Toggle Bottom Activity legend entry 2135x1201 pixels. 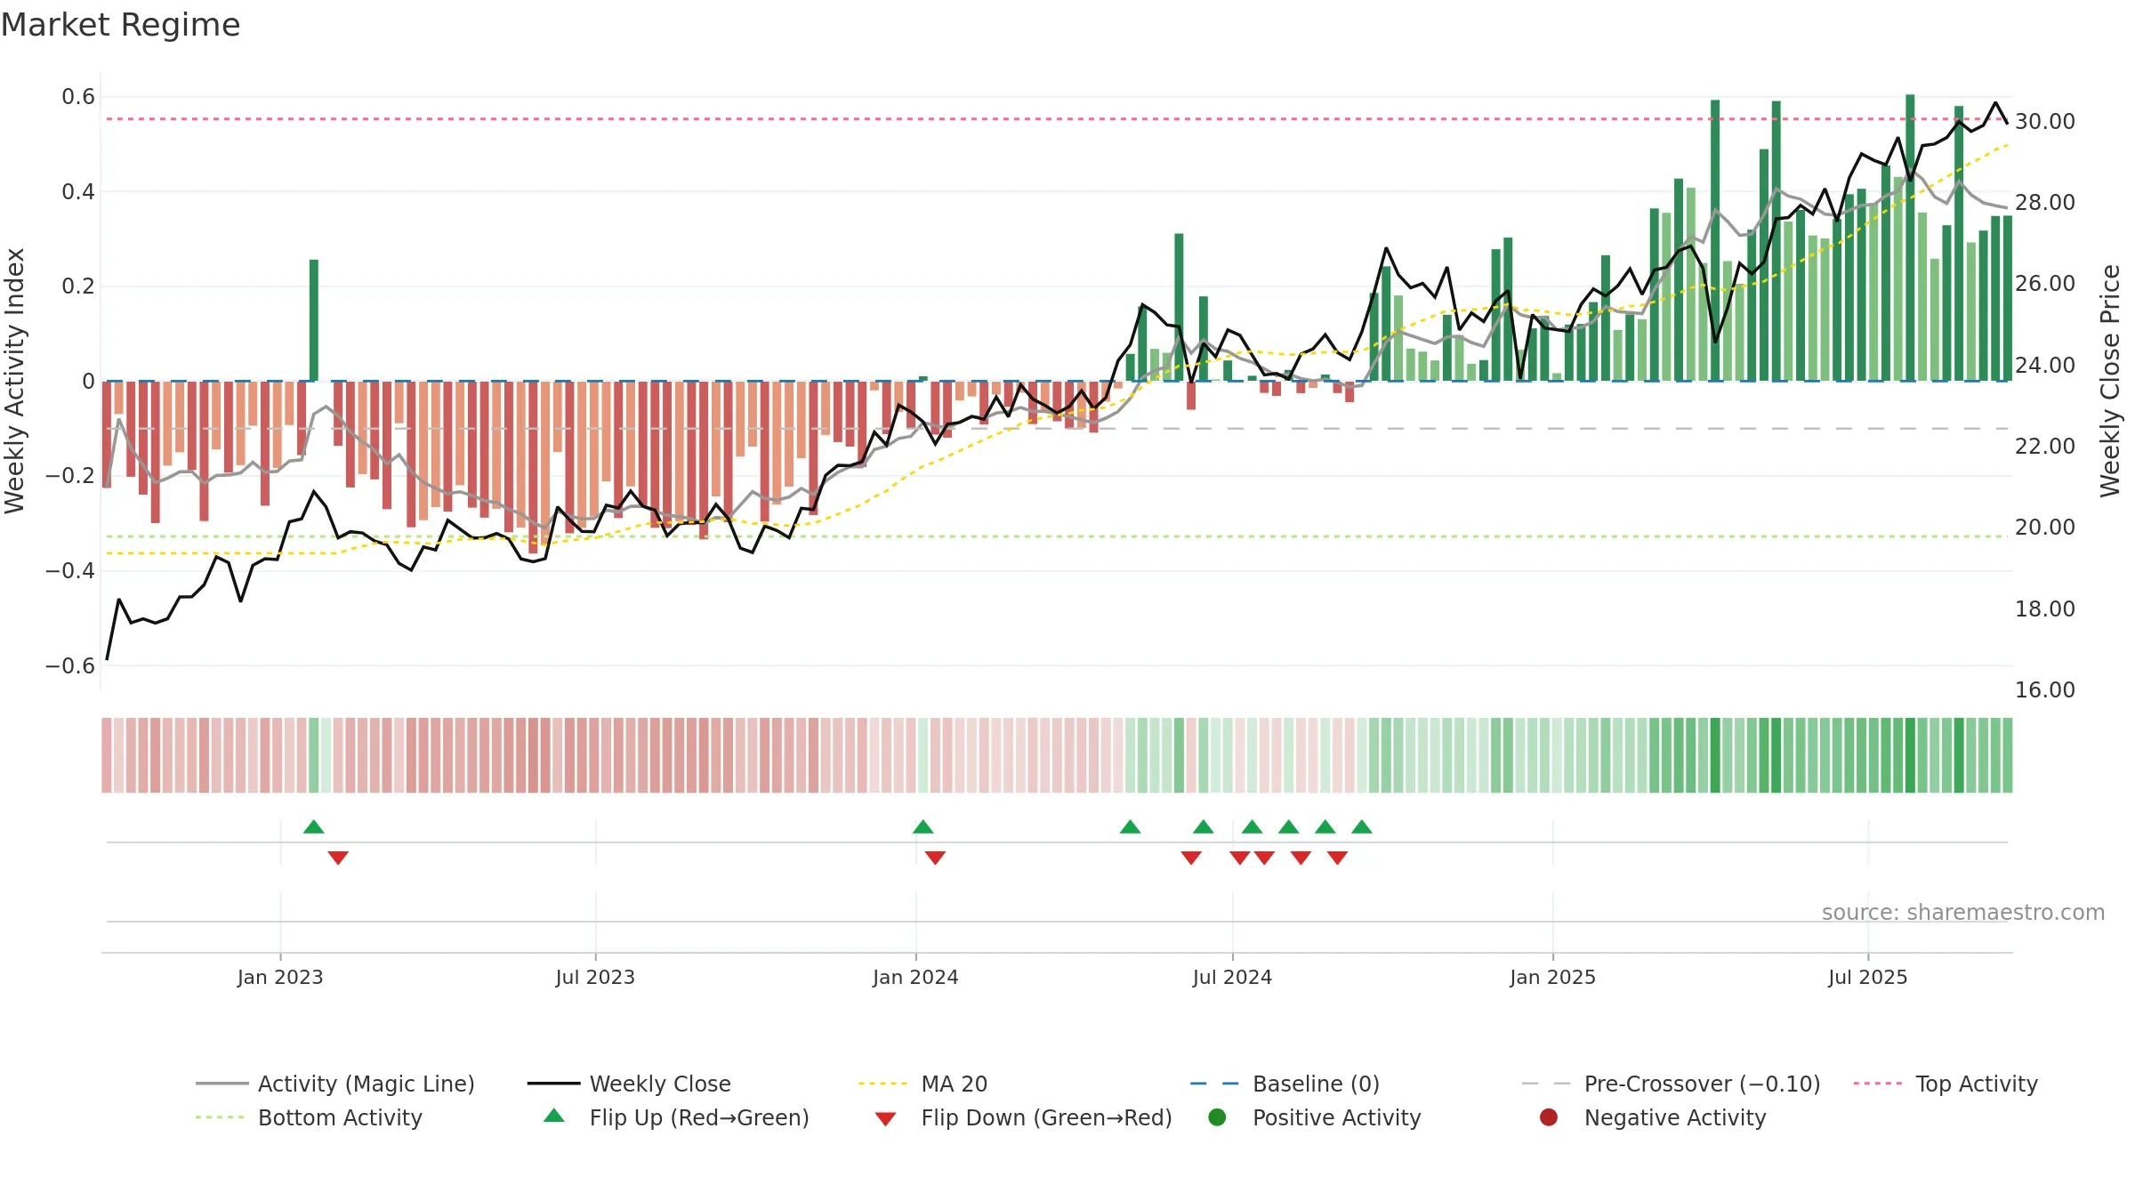click(309, 1117)
